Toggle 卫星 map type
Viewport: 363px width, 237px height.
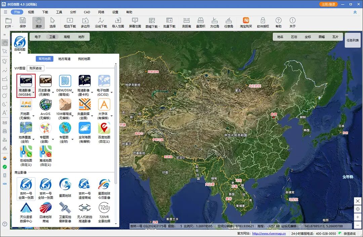pos(52,37)
